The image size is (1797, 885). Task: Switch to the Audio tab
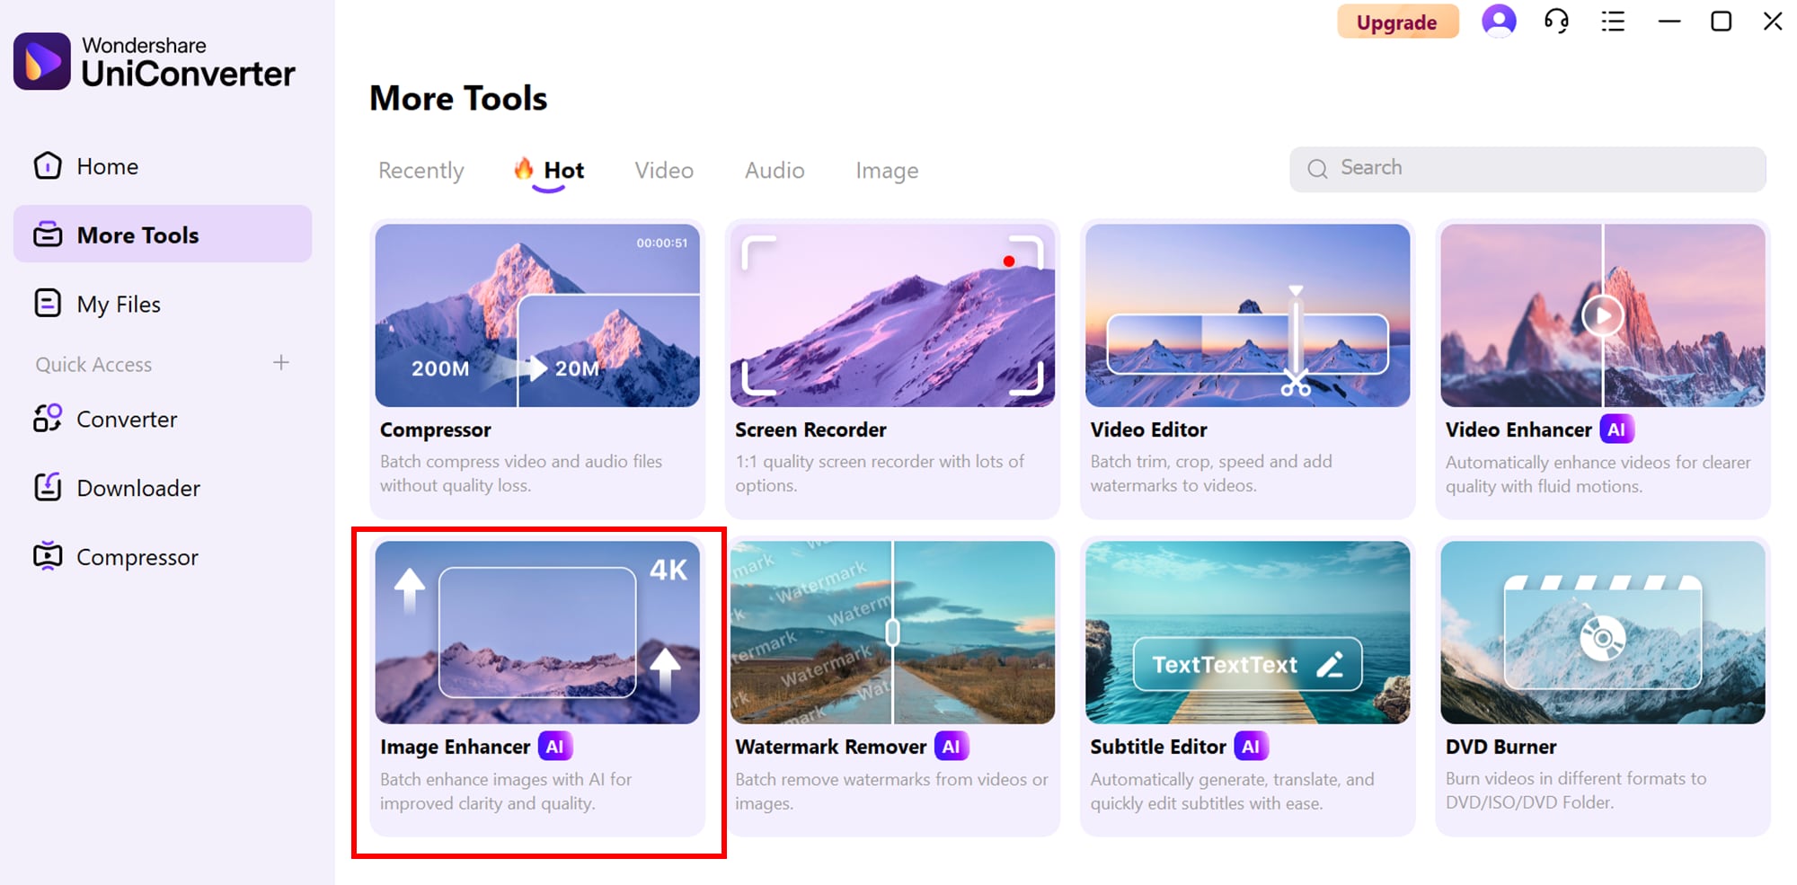[x=775, y=170]
